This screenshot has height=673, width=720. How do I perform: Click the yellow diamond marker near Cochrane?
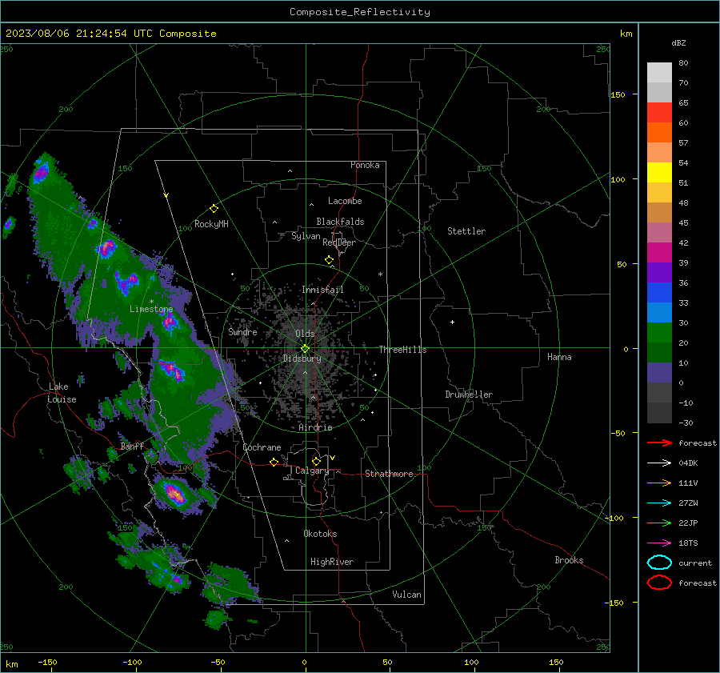pos(274,462)
